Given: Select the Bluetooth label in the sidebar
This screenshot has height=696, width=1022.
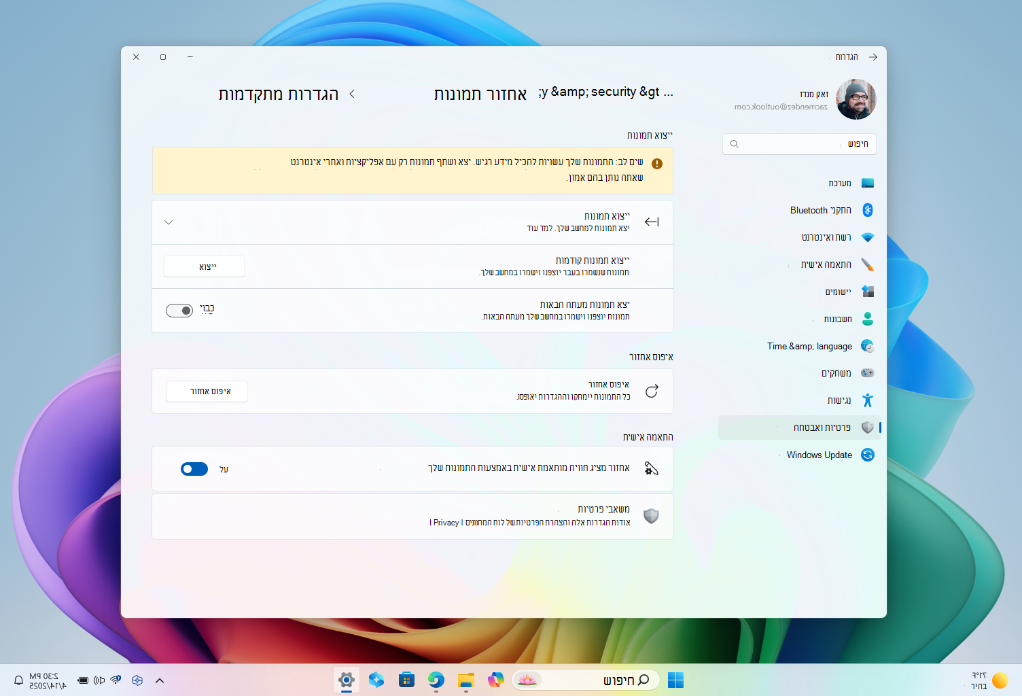Looking at the screenshot, I should 820,210.
